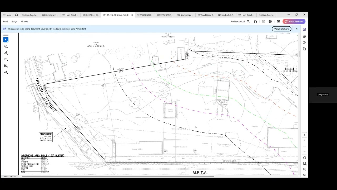This screenshot has width=337, height=190.
Task: Open the Read mode
Action: 6,22
